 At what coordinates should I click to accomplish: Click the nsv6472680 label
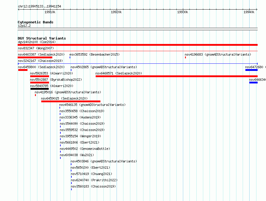pyautogui.click(x=254, y=67)
